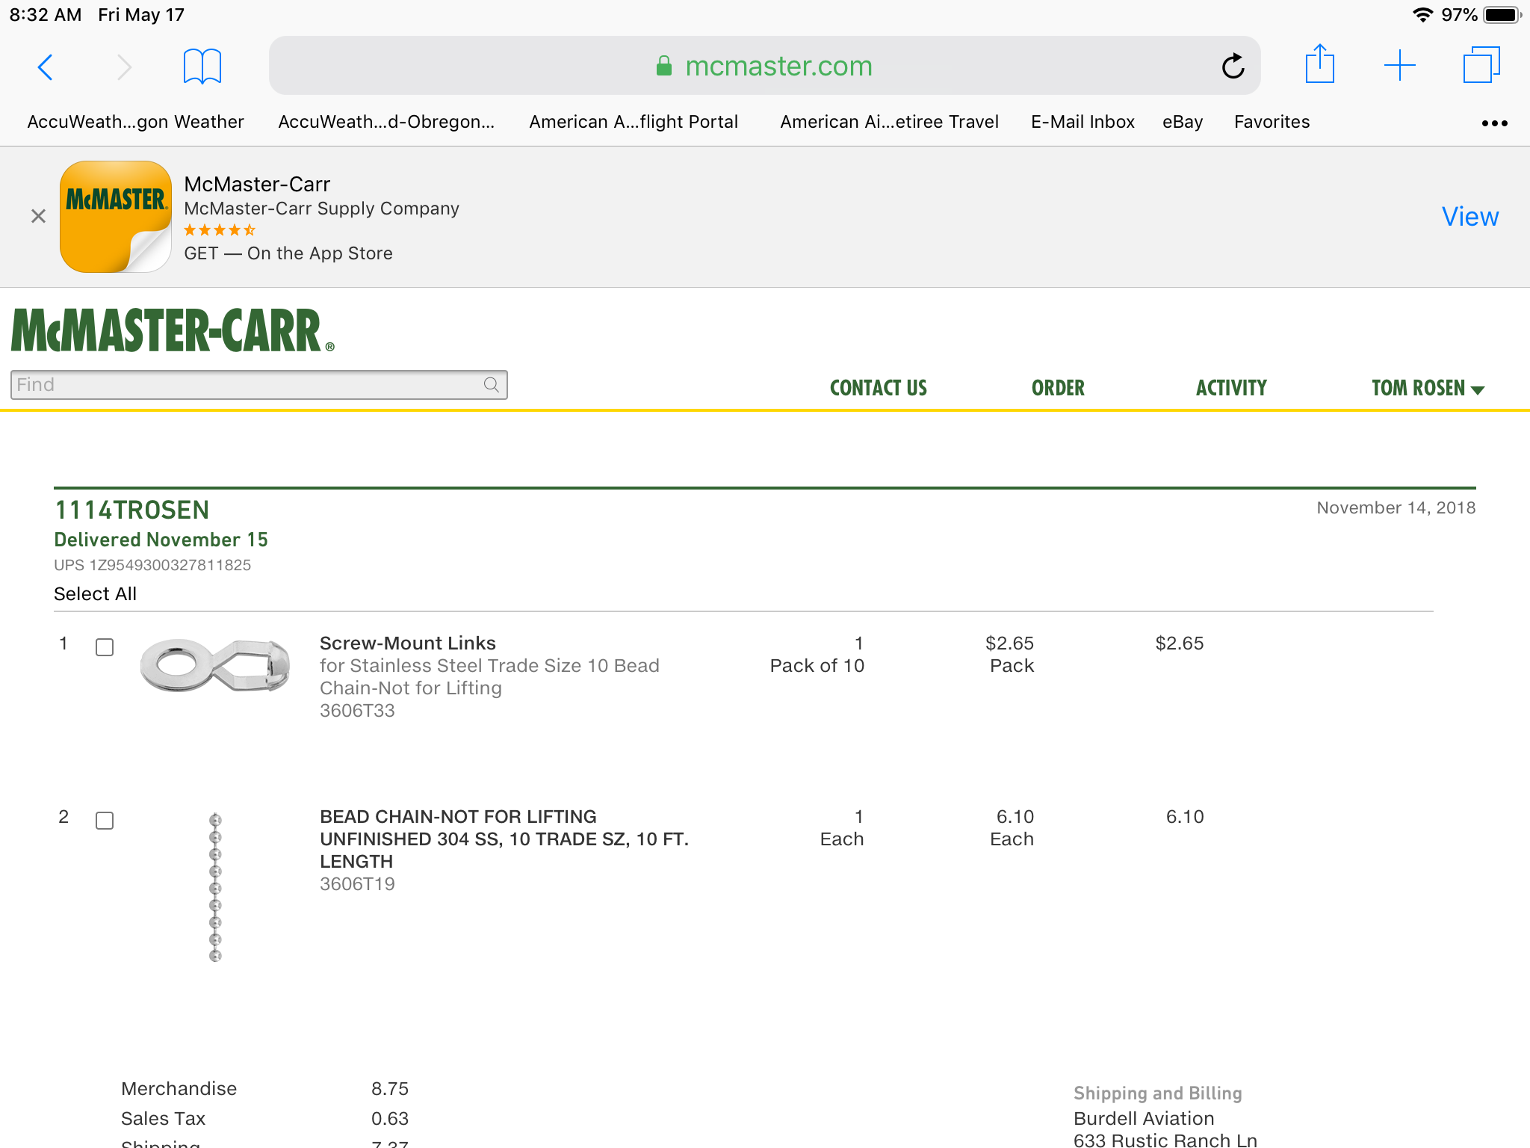The height and width of the screenshot is (1148, 1530).
Task: Click Select All for the order
Action: 95,594
